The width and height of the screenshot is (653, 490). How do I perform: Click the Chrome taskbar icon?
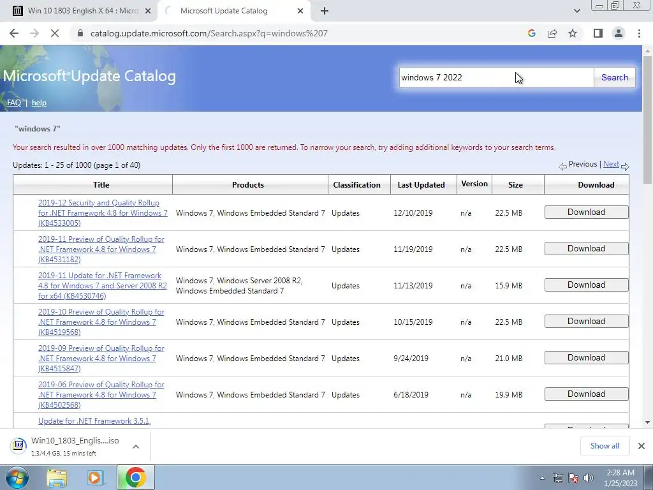coord(135,477)
